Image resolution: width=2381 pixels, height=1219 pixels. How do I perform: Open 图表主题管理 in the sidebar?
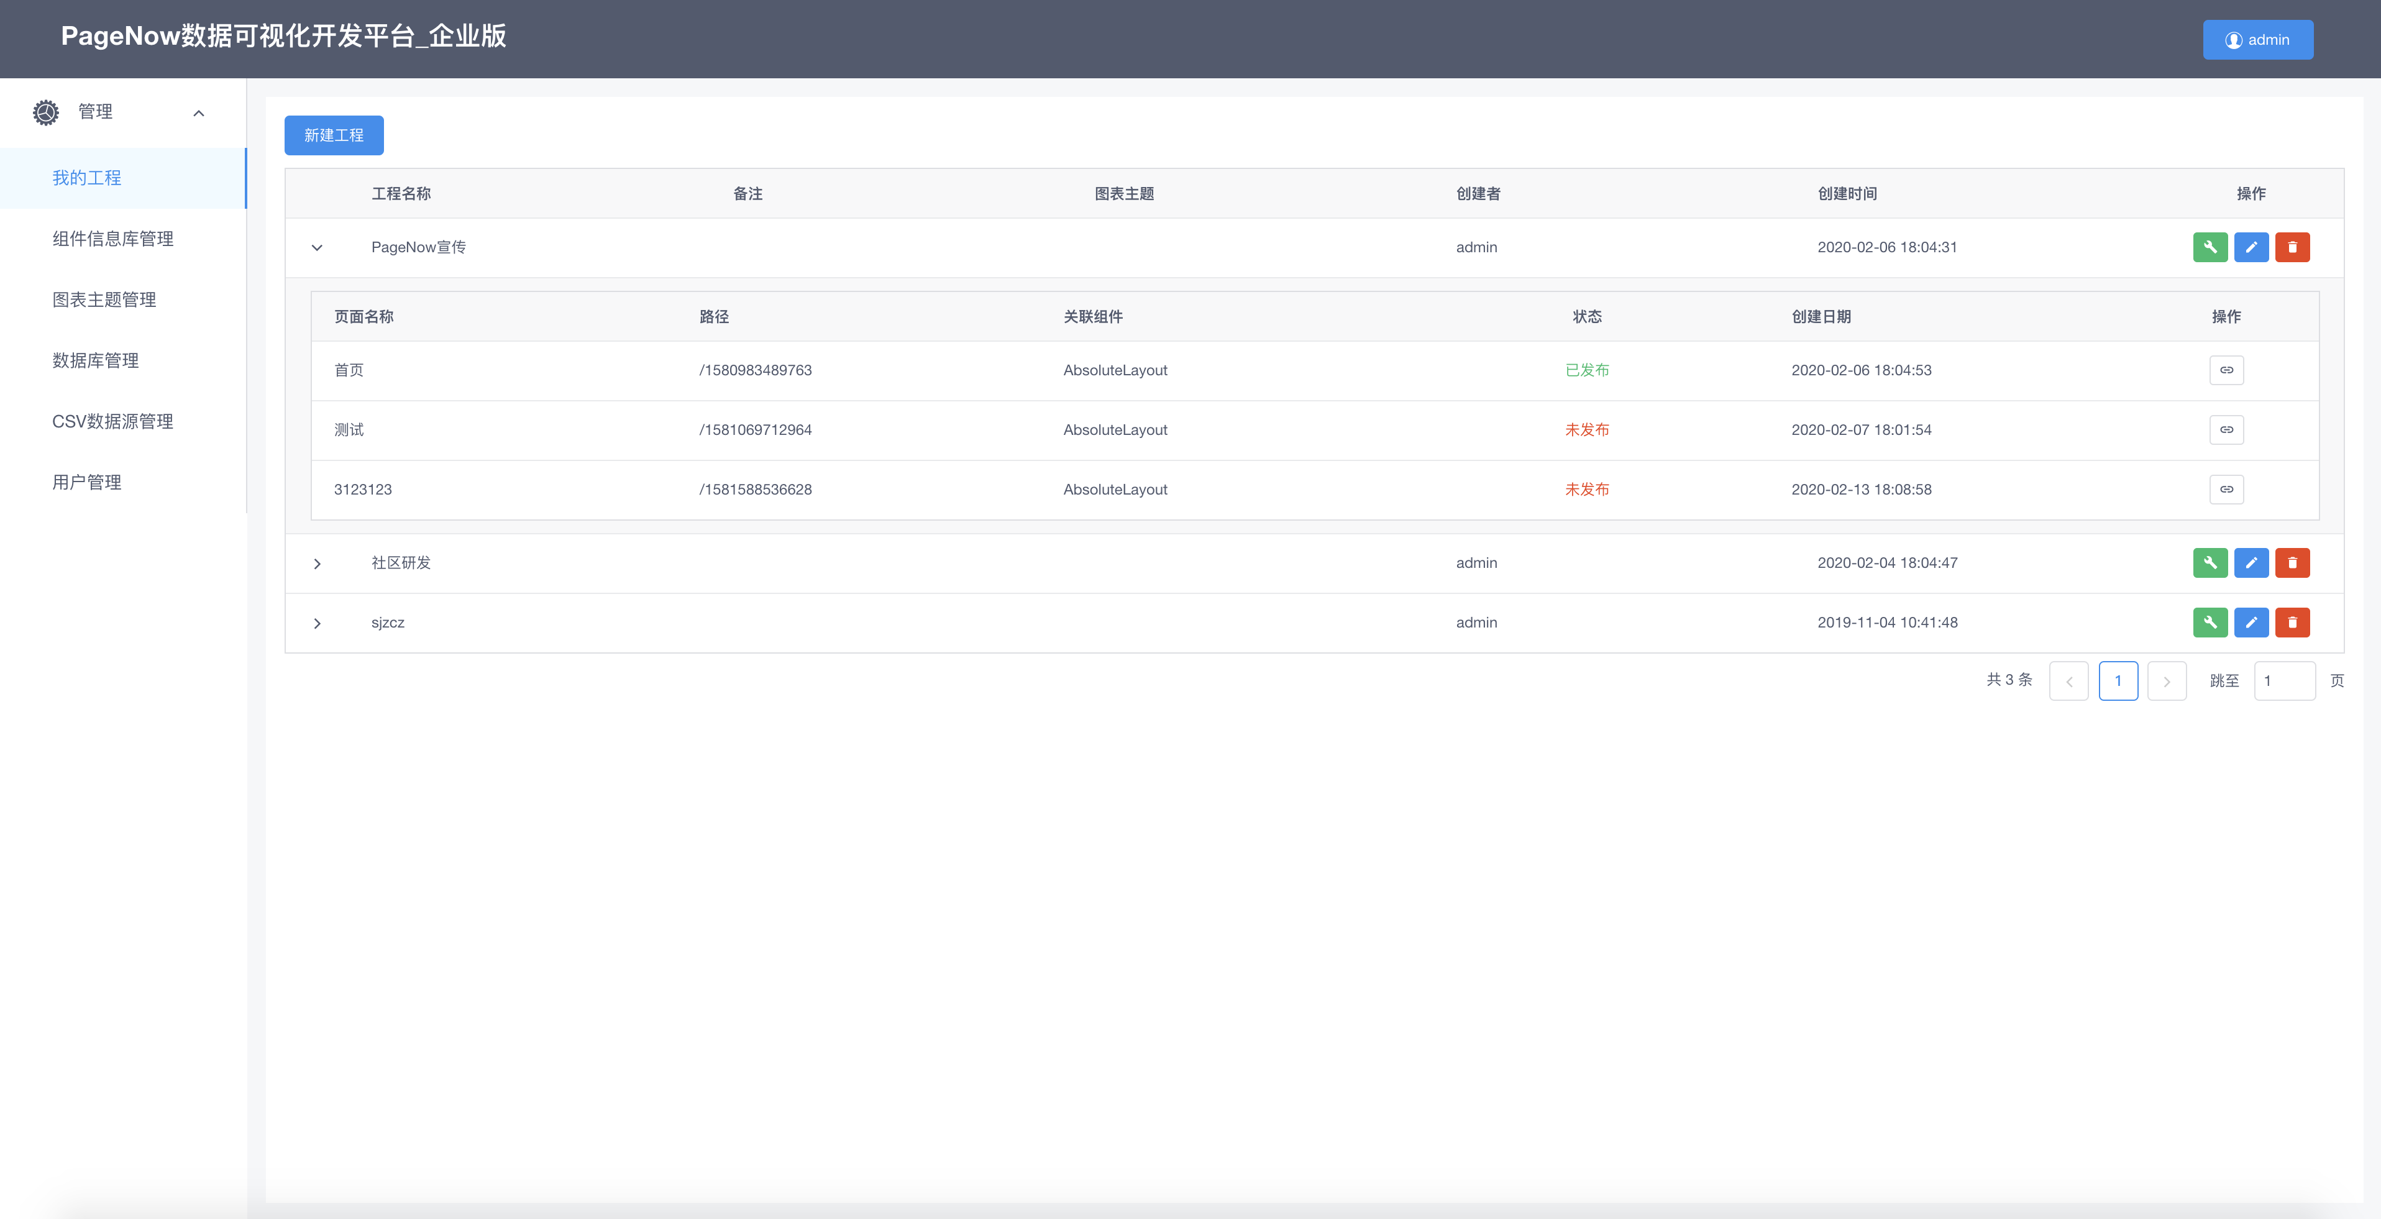(123, 299)
